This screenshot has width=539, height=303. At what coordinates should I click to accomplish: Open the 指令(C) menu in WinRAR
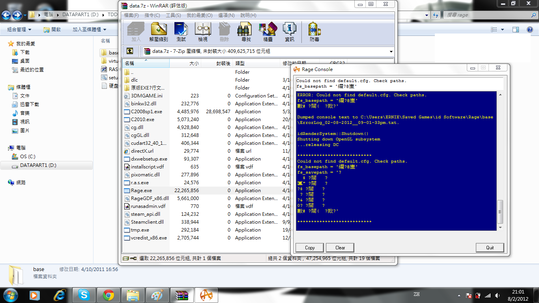tap(152, 15)
